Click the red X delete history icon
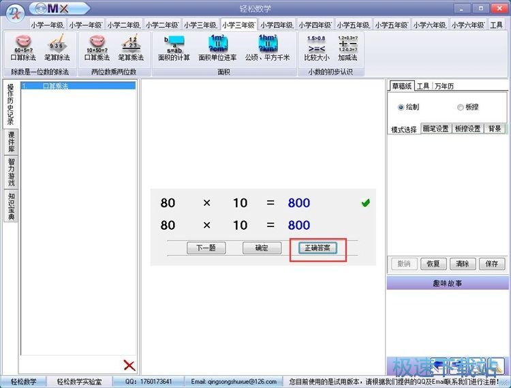Viewport: 511px width, 388px height. pos(129,365)
